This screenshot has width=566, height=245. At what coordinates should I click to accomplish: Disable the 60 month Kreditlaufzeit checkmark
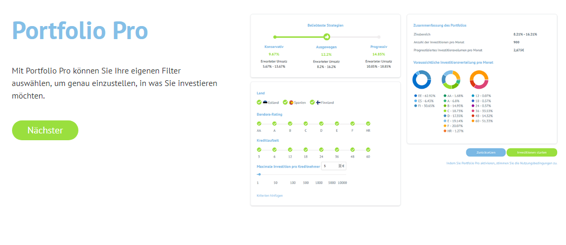coord(368,150)
